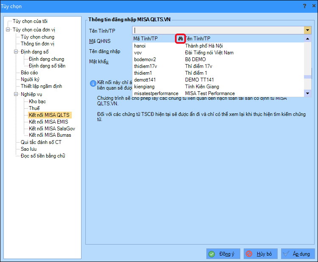
Task: Select Kết nối MISA EMIS in tree
Action: [x=48, y=122]
